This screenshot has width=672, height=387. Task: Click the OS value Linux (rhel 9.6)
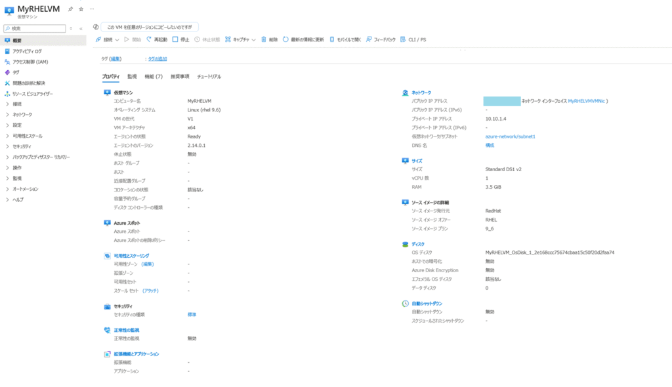204,110
